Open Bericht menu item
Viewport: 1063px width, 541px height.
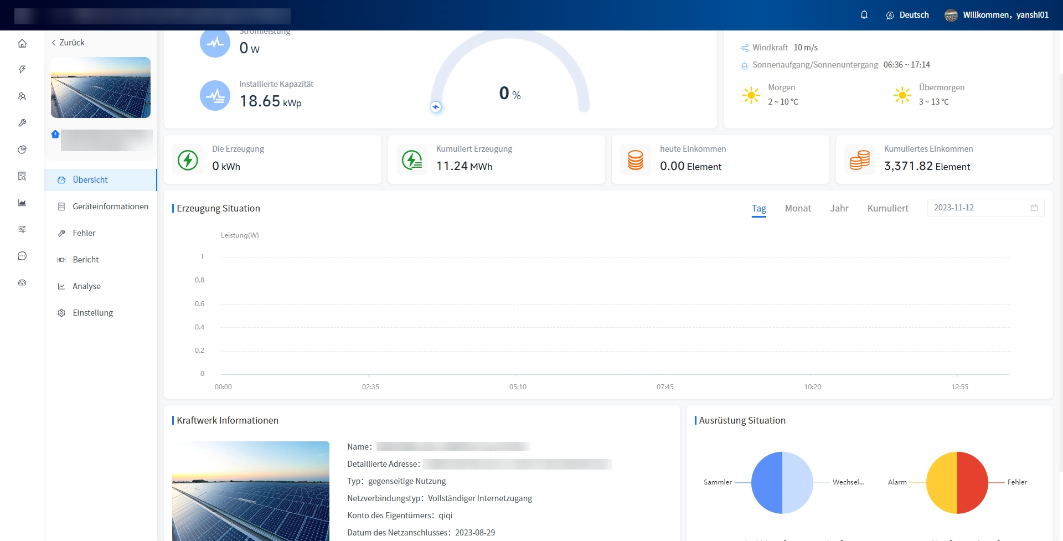pyautogui.click(x=101, y=260)
